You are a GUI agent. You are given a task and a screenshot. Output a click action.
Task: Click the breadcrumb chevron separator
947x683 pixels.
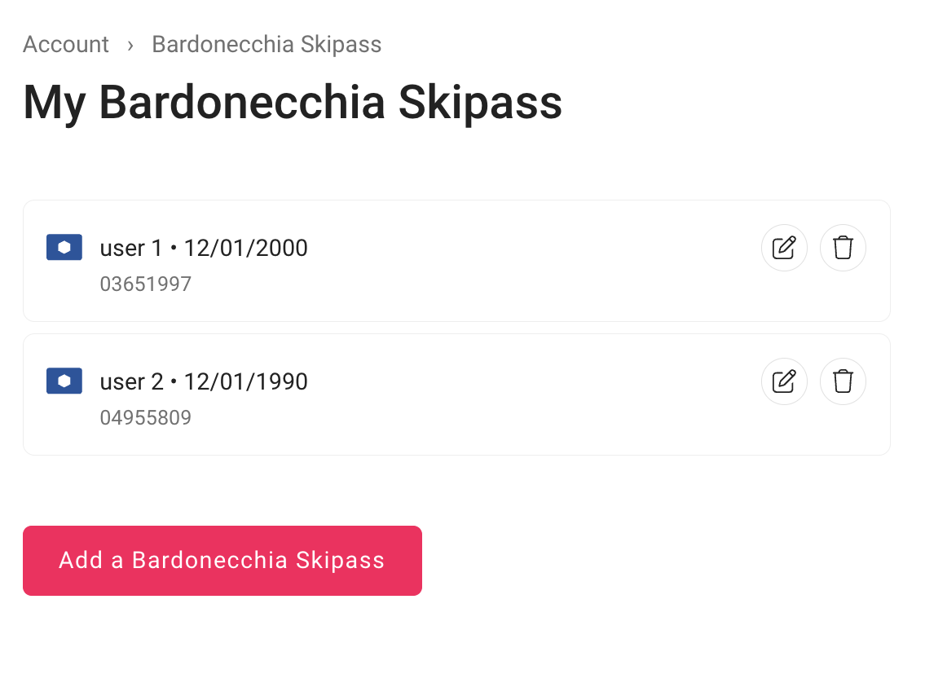130,45
